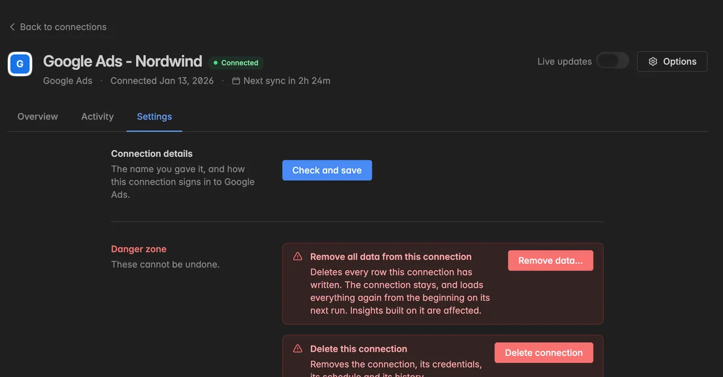Click the red Delete connection button
723x377 pixels.
(x=544, y=352)
